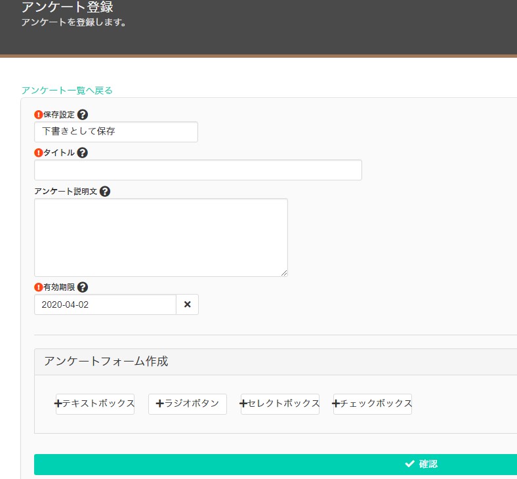
Task: Click the アンケートフォーム作成 panel heading
Action: tap(106, 362)
